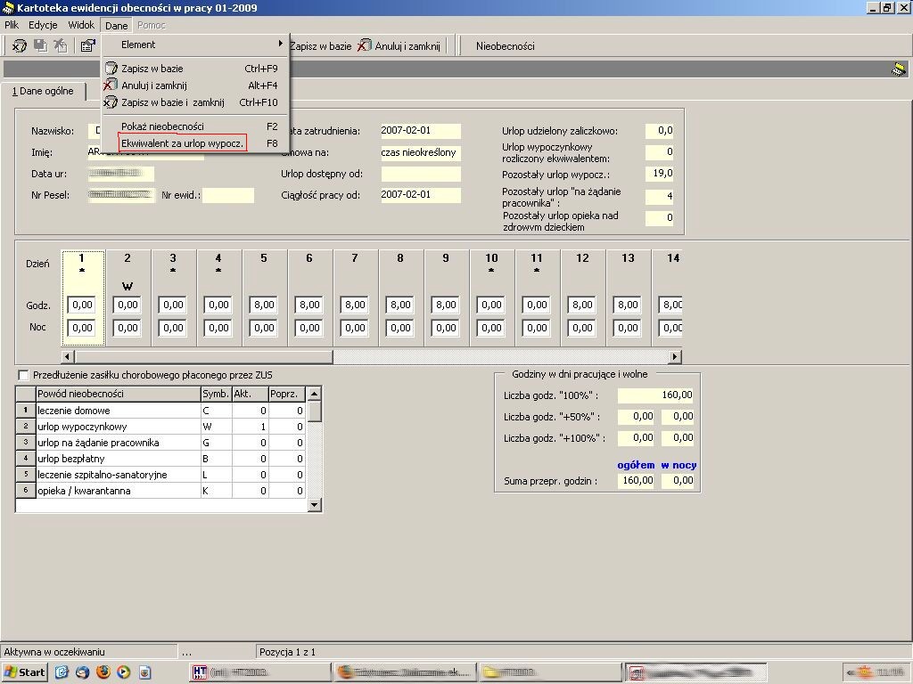Launch Windows Media Player from quick launch

[123, 672]
